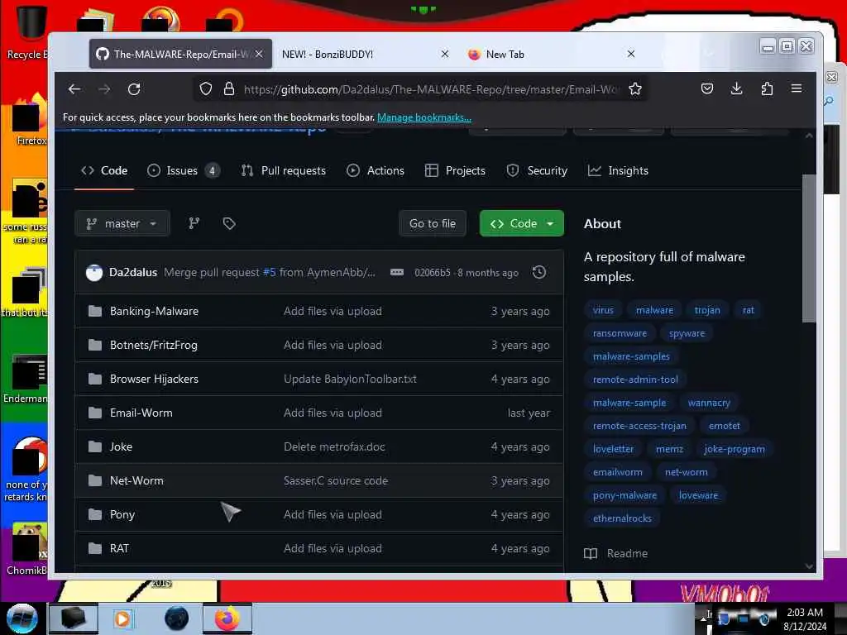Switch to the BonziBUDDY browser tab
847x635 pixels.
366,54
